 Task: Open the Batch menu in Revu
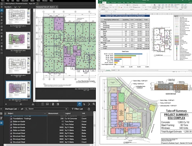tap(32, 1)
